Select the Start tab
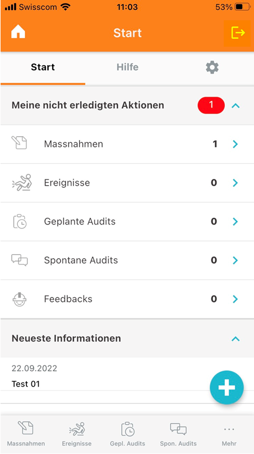The image size is (254, 454). click(43, 67)
